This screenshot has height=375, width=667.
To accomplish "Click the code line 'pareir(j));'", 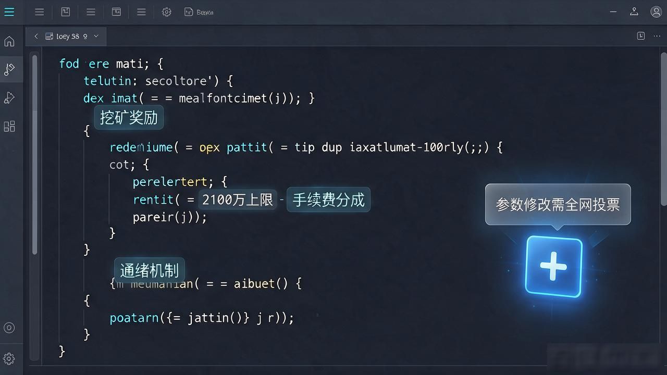I will pos(170,217).
